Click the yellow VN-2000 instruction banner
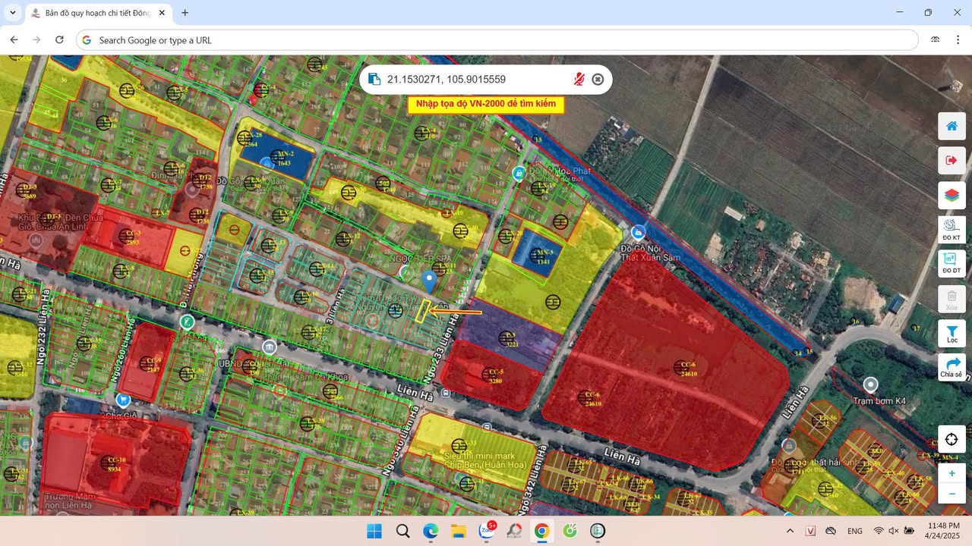972x546 pixels. coord(486,105)
